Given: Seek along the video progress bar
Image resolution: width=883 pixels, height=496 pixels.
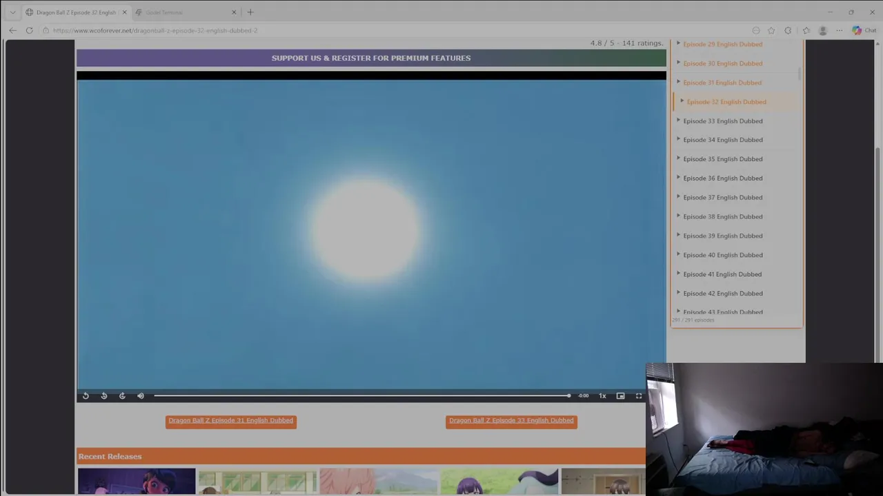Looking at the screenshot, I should (362, 396).
